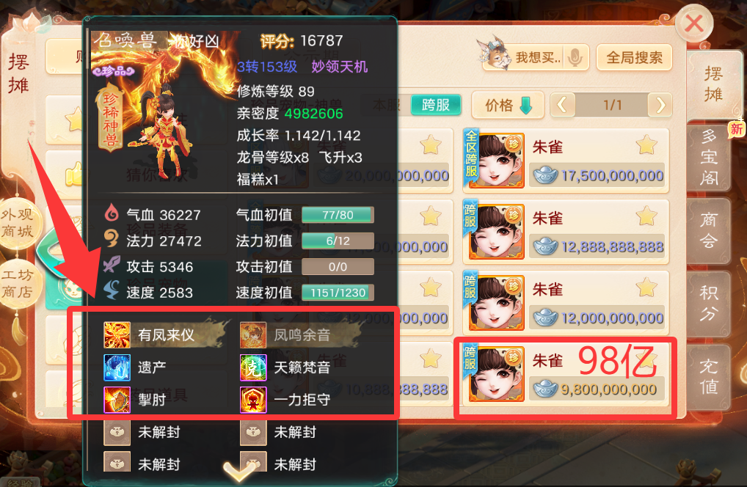The height and width of the screenshot is (487, 747).
Task: Toggle favorite star on 12,888,888,888 朱雀
Action: coord(646,216)
